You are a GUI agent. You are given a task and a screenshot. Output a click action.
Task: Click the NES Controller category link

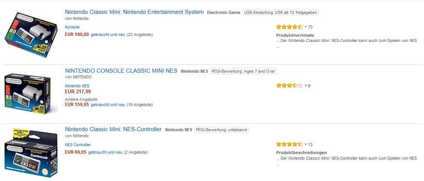coord(78,145)
